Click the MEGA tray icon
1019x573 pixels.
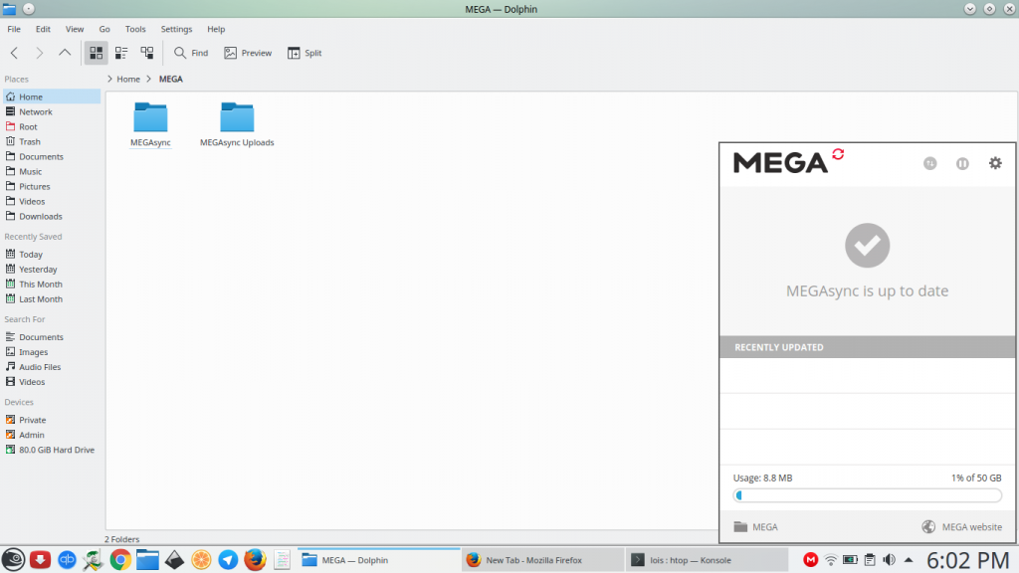810,559
